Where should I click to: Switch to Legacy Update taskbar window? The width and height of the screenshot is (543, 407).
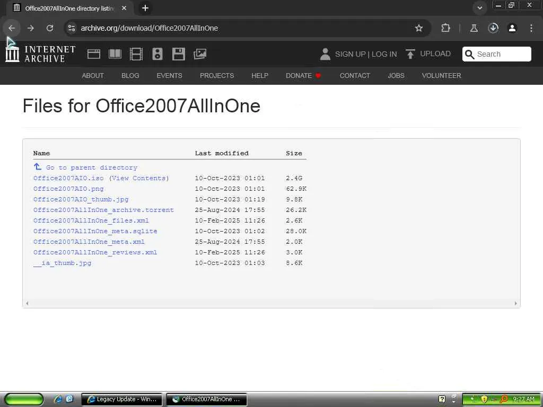pyautogui.click(x=121, y=399)
